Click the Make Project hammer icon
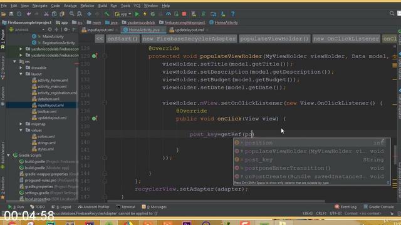This screenshot has height=225, width=401. click(x=107, y=14)
